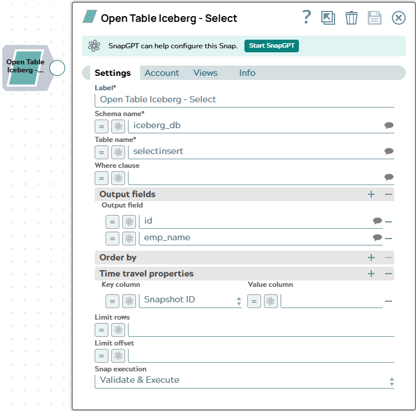The image size is (416, 411).
Task: Open suggestions bubble for emp_name field
Action: pos(377,237)
